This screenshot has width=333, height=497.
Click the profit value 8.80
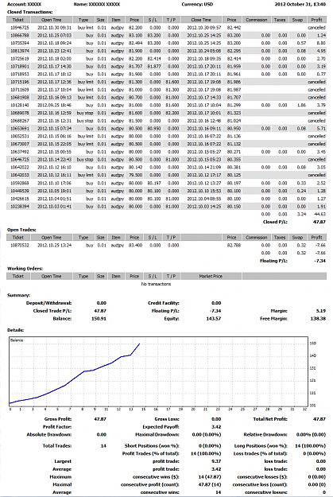[321, 43]
